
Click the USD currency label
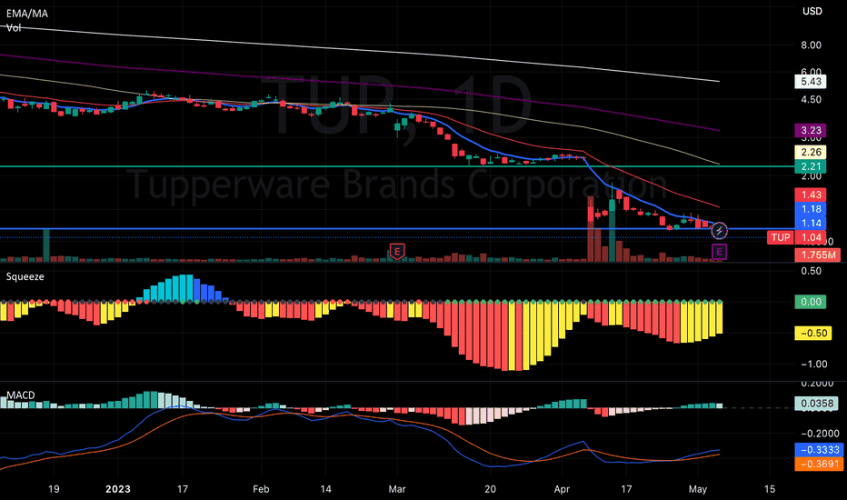click(x=812, y=11)
